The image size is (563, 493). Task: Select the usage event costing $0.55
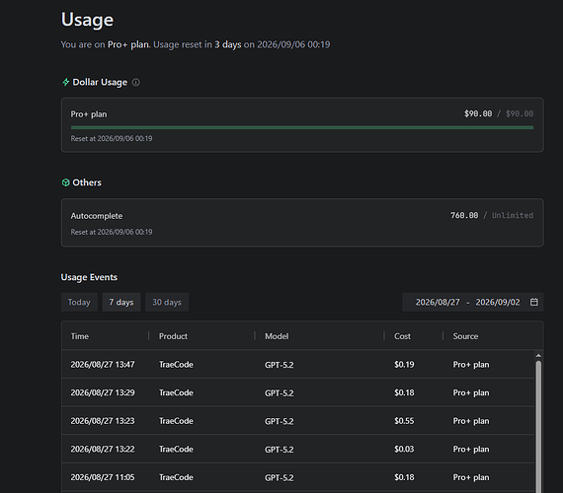(298, 421)
